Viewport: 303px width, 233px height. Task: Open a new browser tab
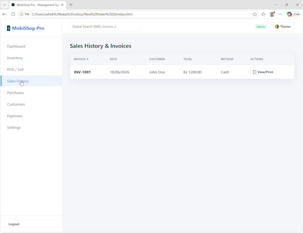71,5
